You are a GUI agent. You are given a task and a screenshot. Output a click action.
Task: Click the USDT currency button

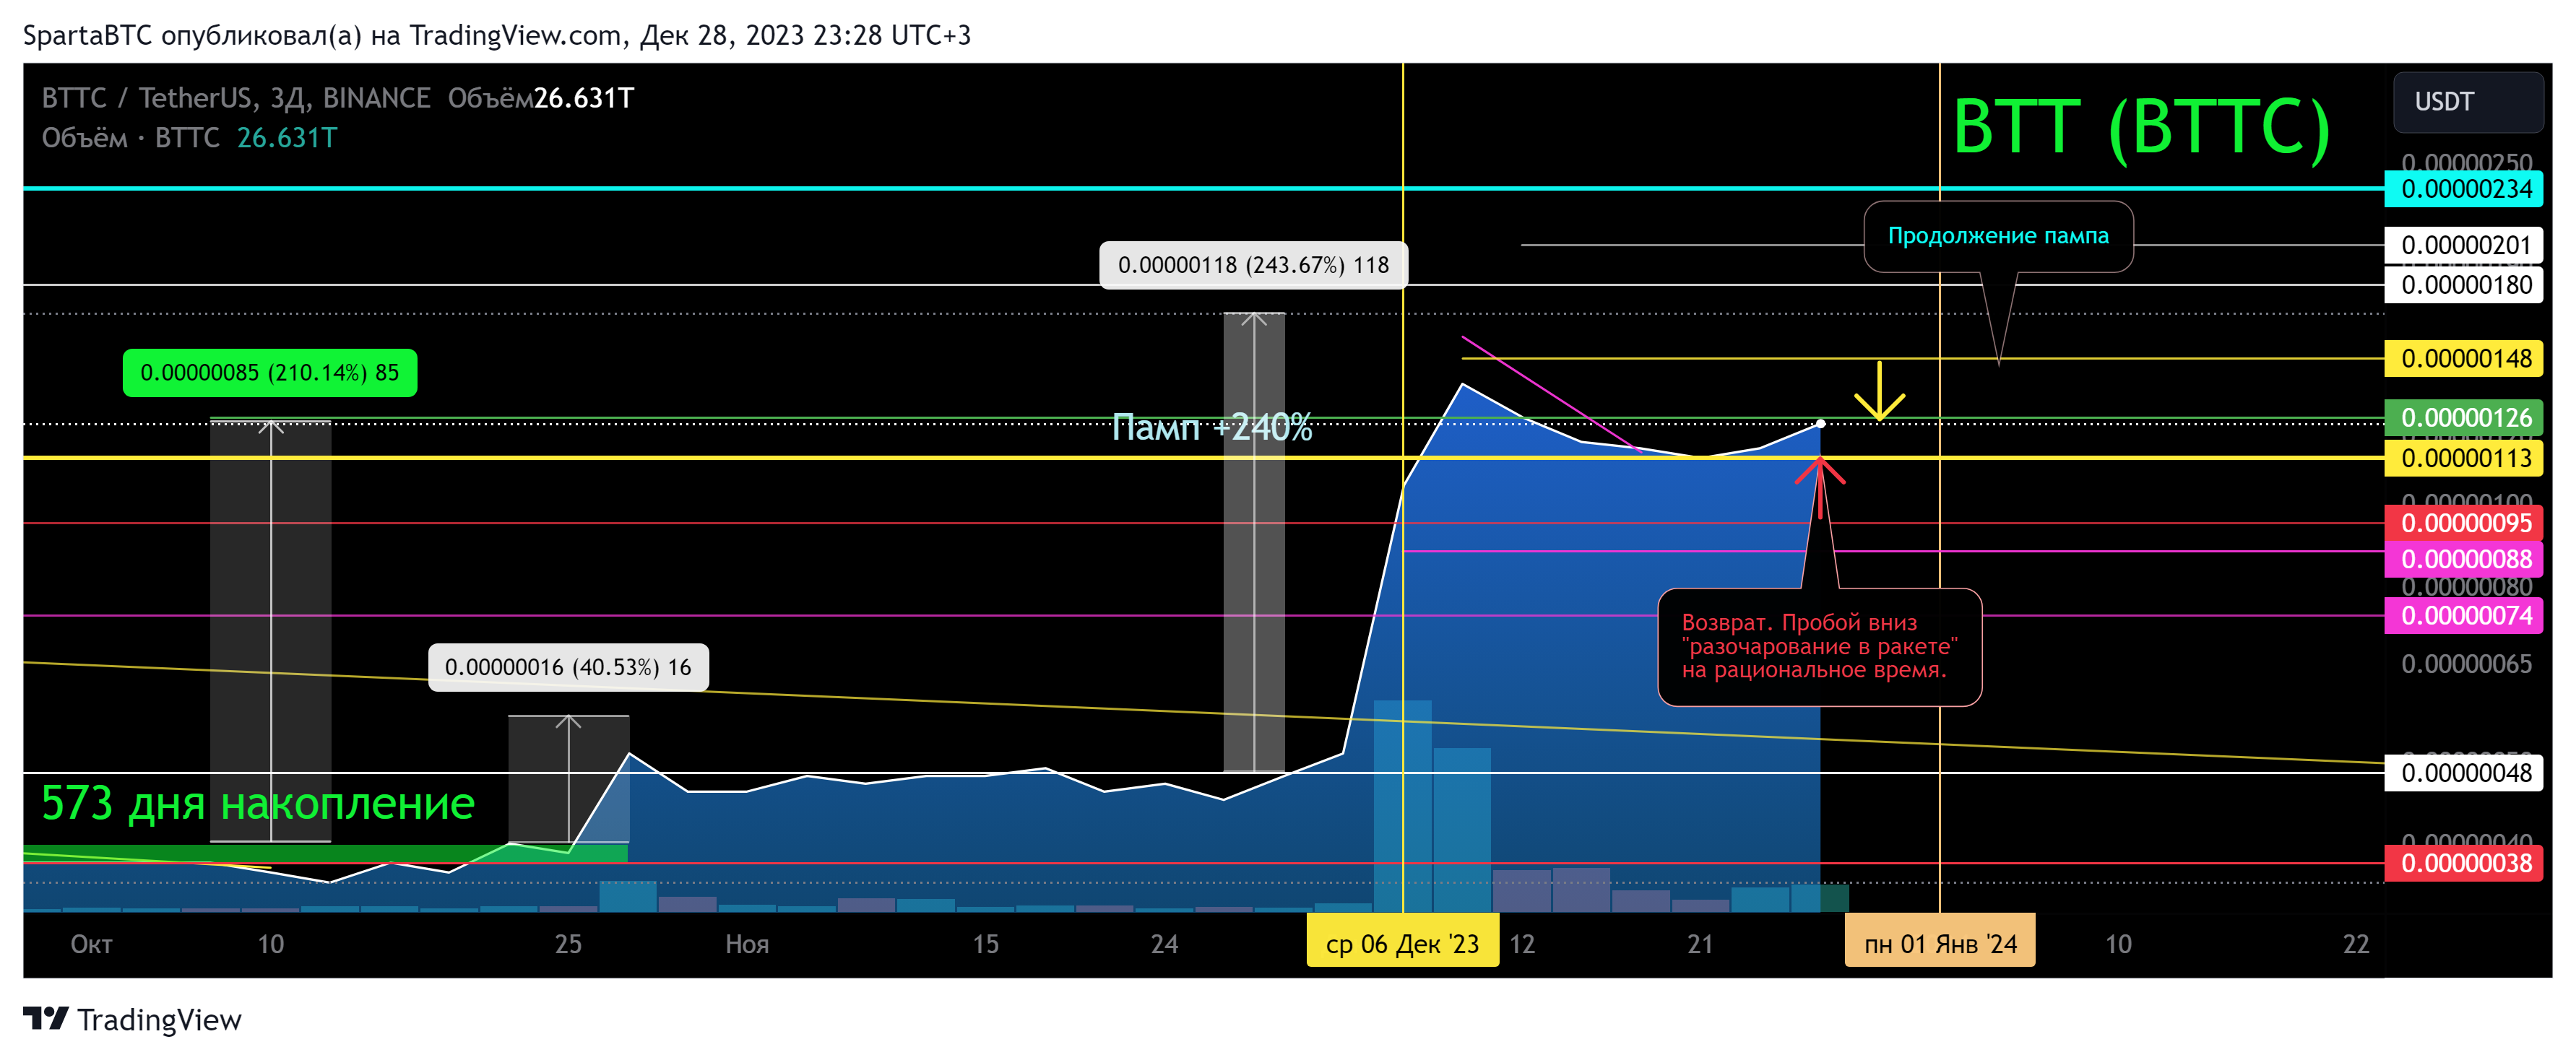2467,102
